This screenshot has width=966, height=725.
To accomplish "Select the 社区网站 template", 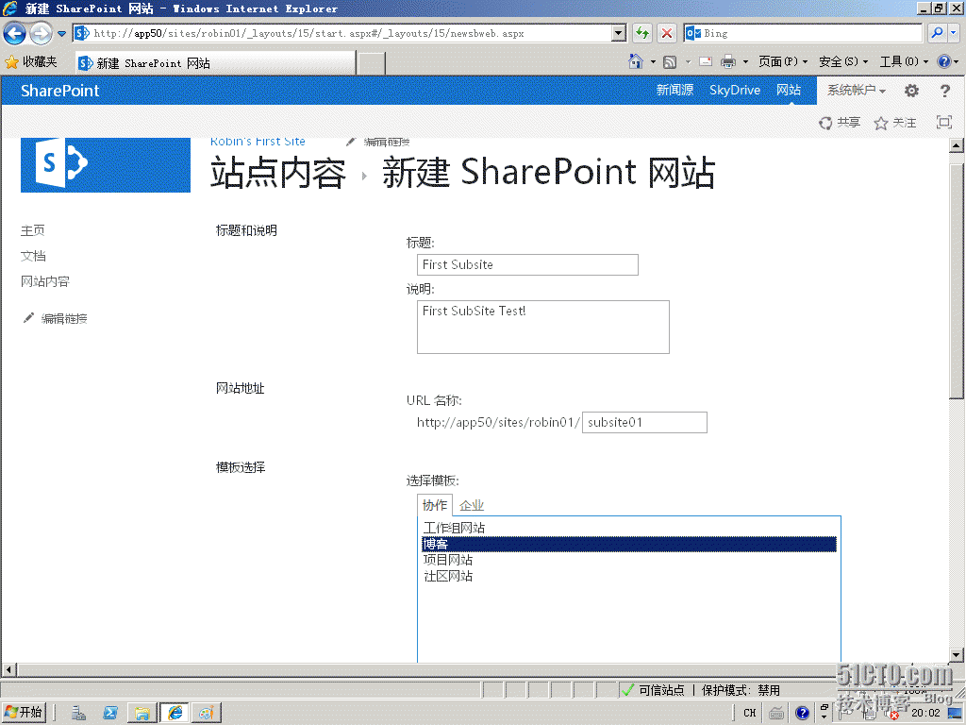I will click(x=629, y=576).
